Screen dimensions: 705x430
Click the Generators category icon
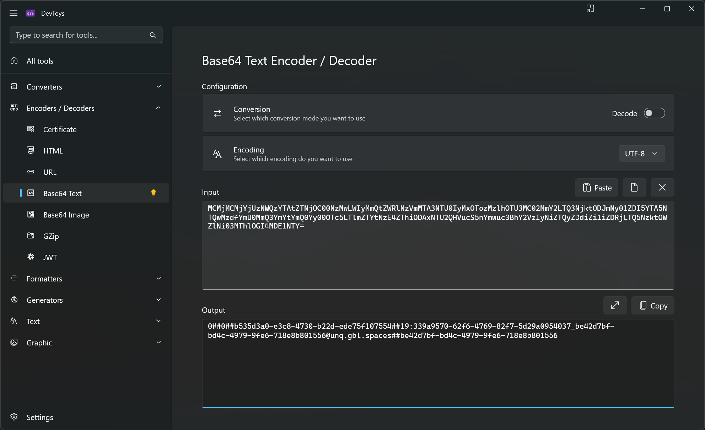pos(14,300)
